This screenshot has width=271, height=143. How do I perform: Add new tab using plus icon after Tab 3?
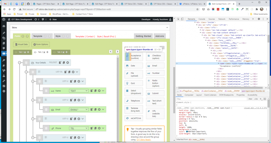[x=66, y=52]
